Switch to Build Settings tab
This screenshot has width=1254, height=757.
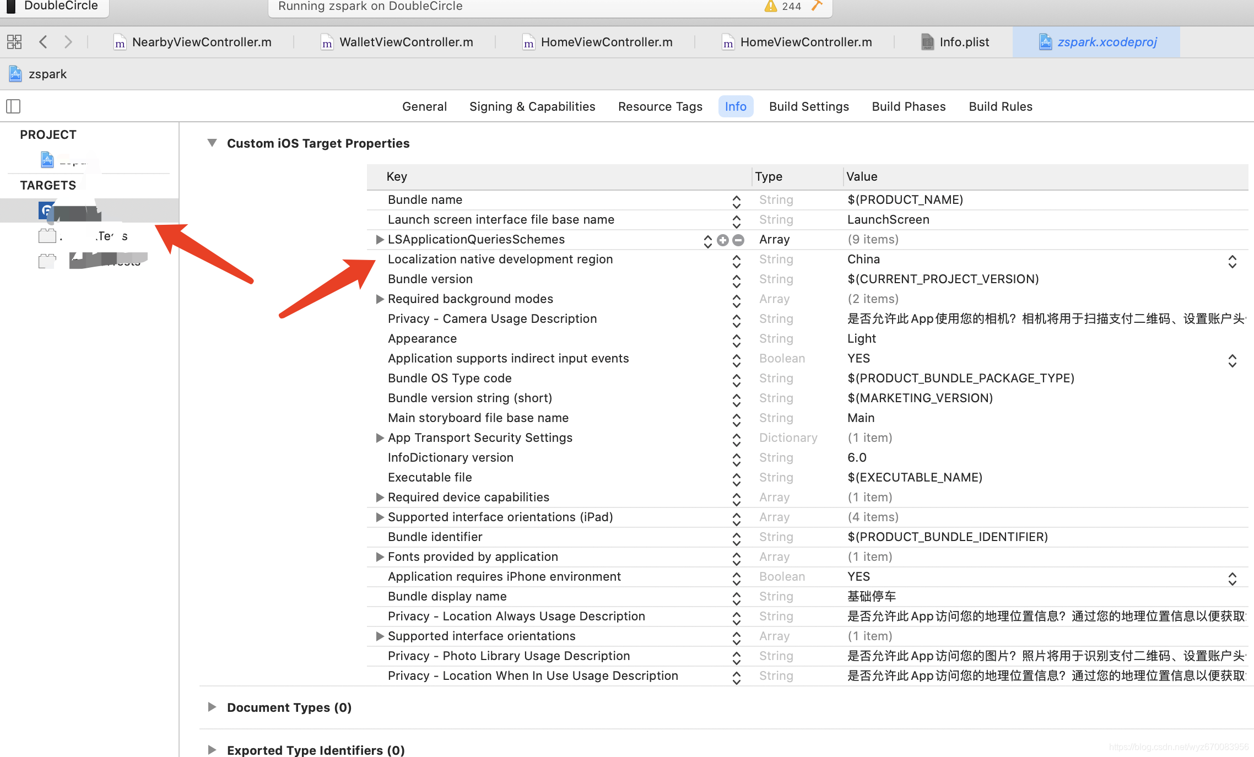pos(808,106)
